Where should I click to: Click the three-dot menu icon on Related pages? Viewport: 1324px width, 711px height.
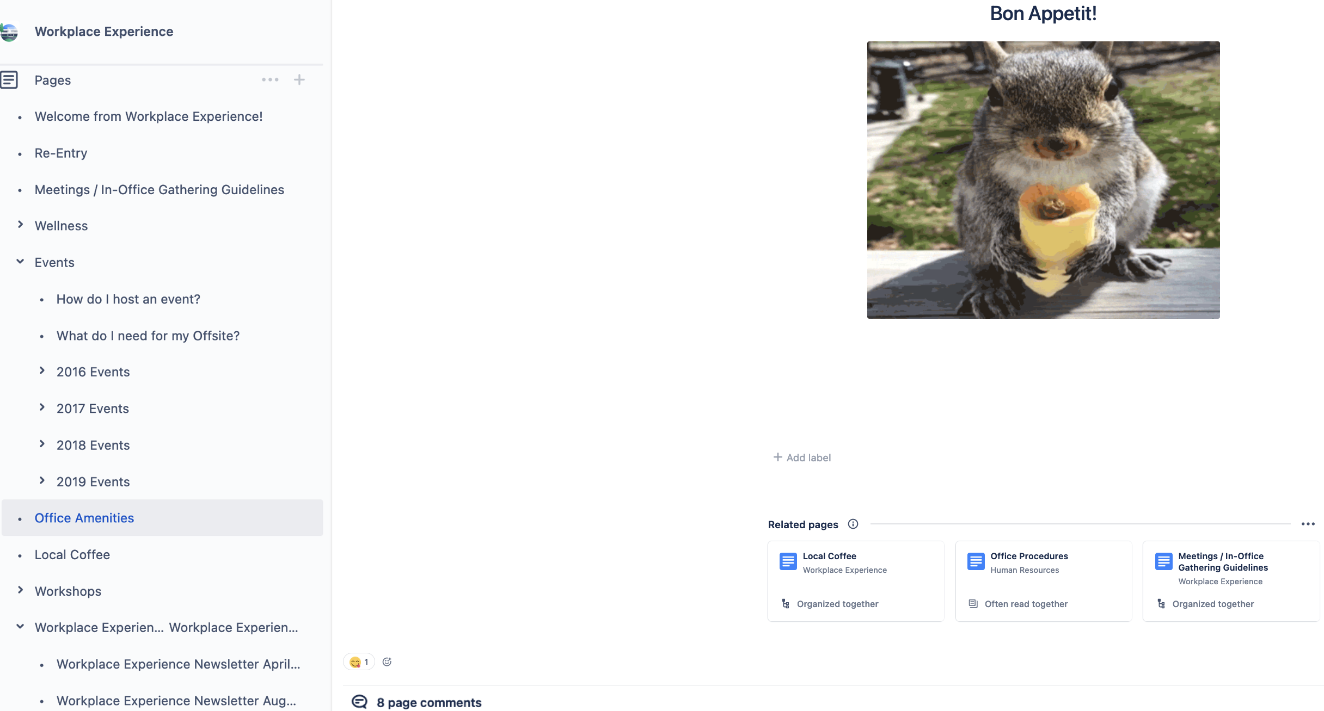click(1308, 524)
